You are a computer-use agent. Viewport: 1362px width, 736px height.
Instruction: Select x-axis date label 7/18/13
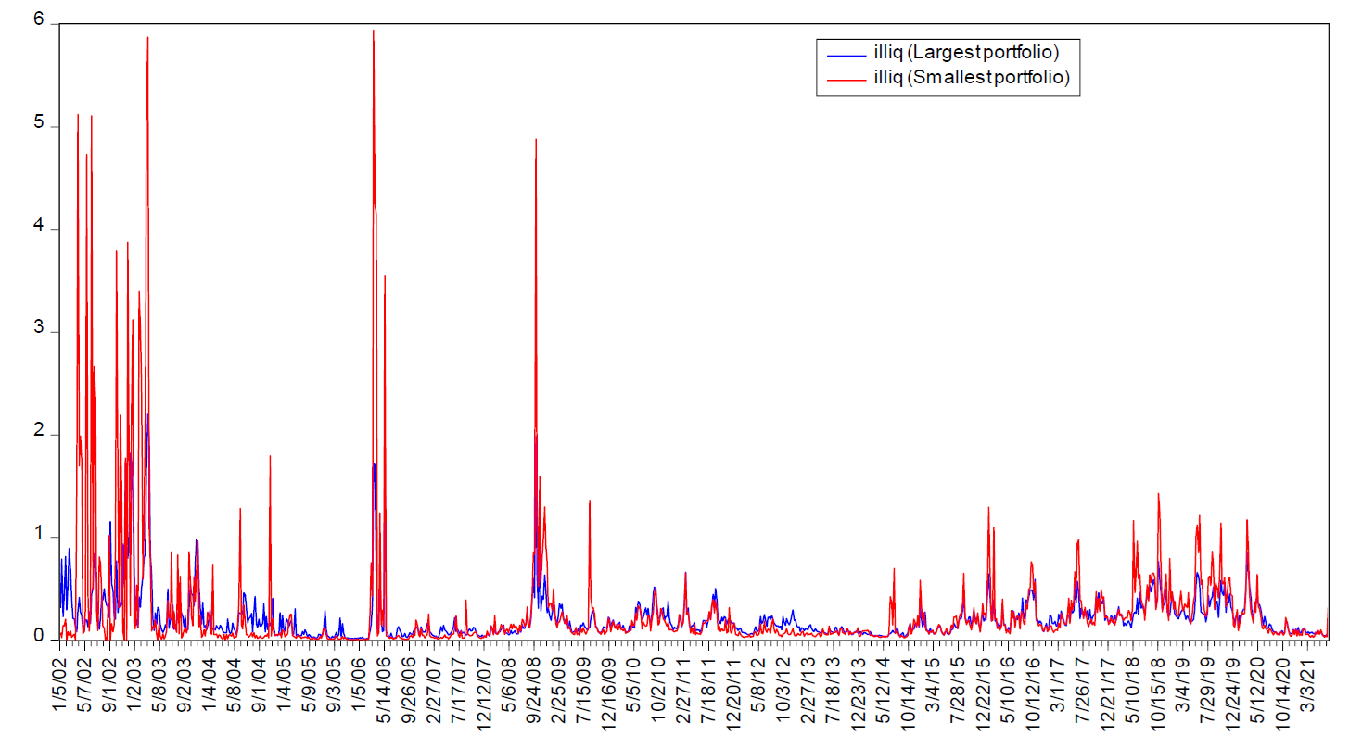833,688
